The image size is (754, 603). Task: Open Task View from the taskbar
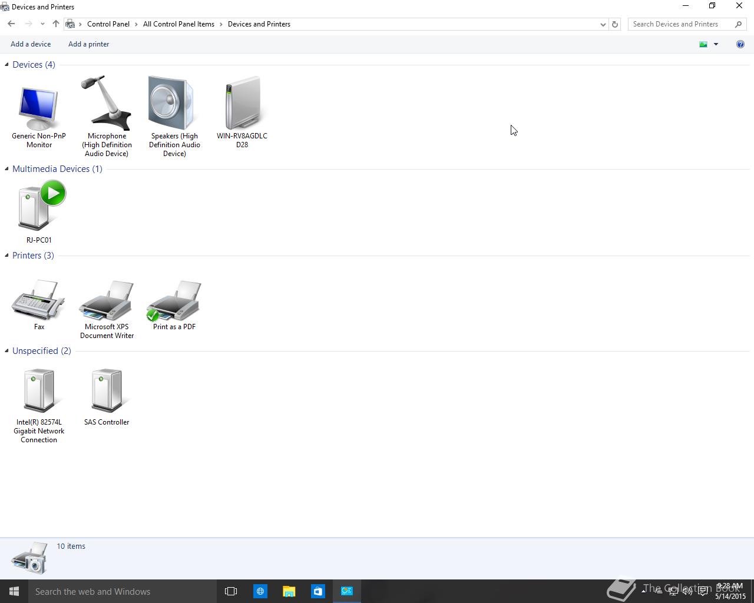click(x=231, y=591)
